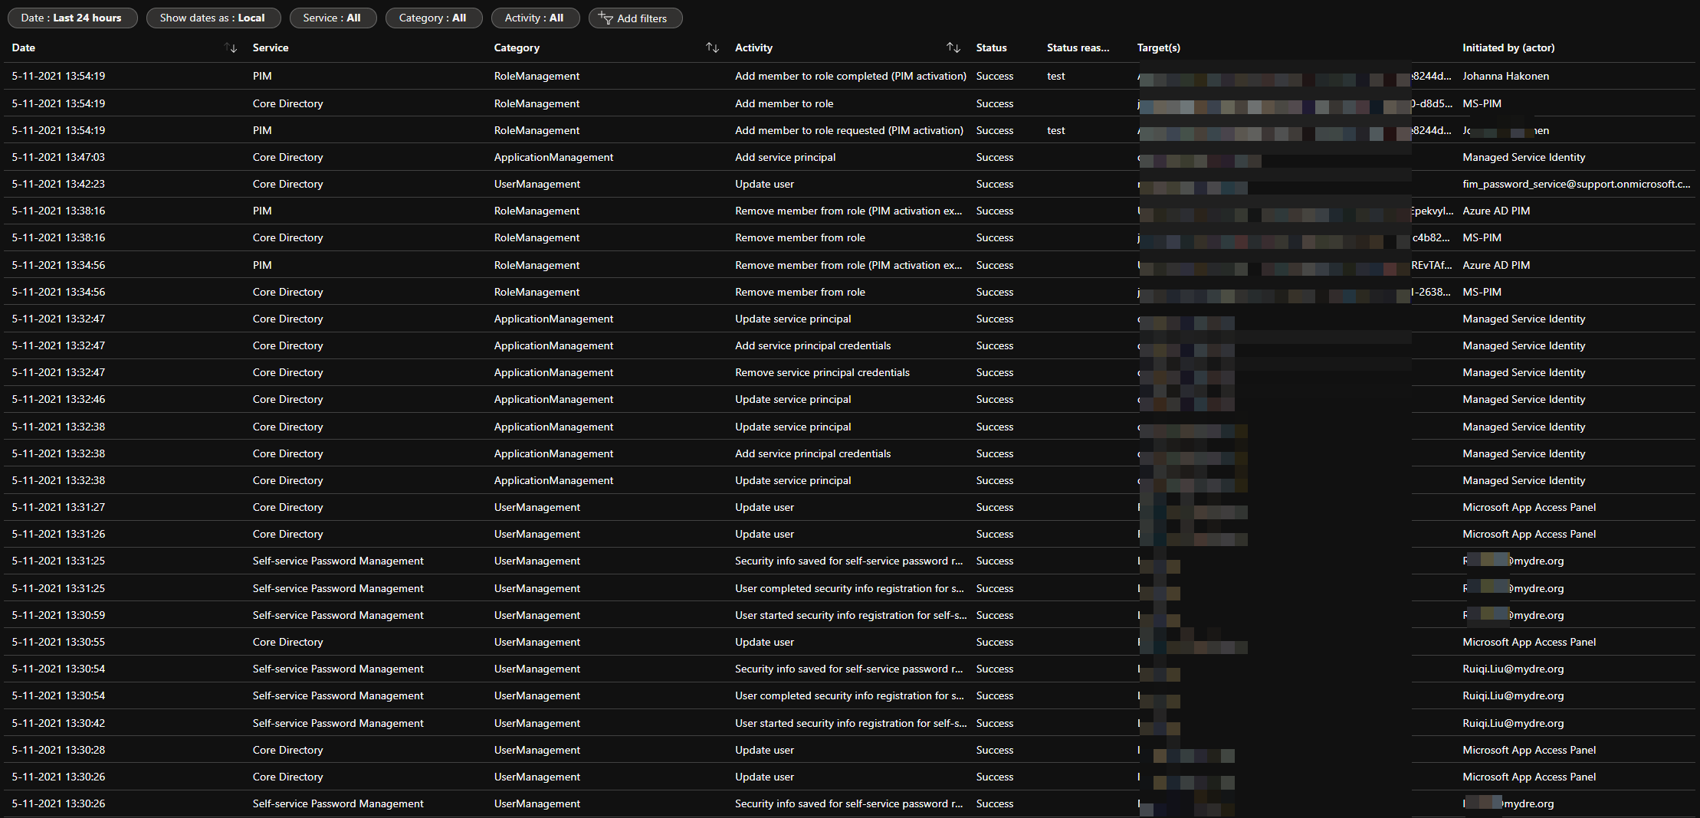
Task: Click the Initiated by (actor) column header
Action: point(1508,47)
